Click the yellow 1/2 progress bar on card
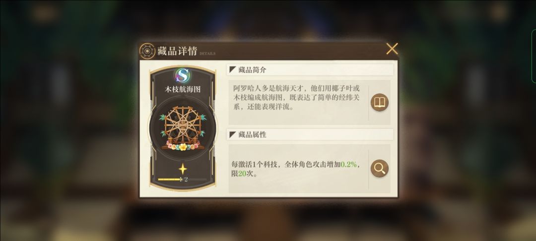This screenshot has height=241, width=536. tap(182, 179)
